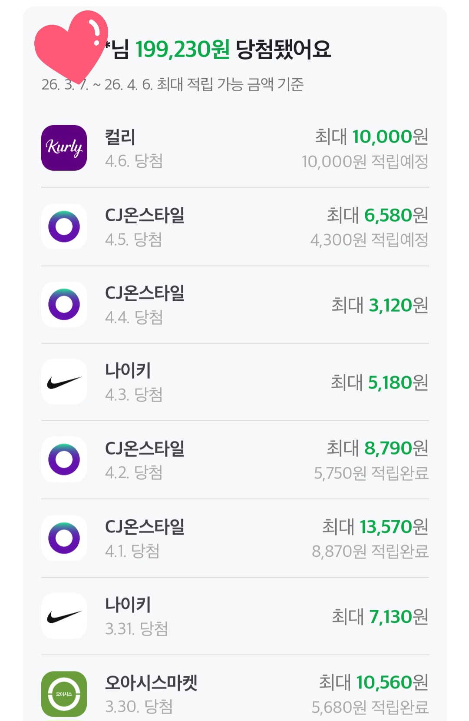Tap CJ온스타일 icon for 4.4. win
Screen dimensions: 469x721
(x=64, y=304)
